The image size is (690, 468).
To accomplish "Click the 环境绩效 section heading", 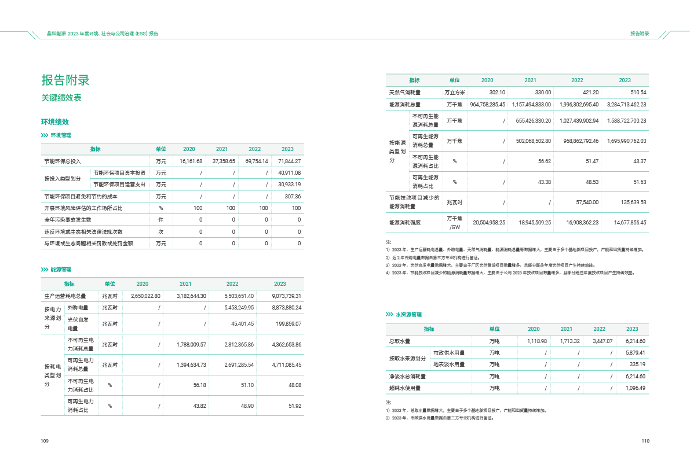I will 54,122.
